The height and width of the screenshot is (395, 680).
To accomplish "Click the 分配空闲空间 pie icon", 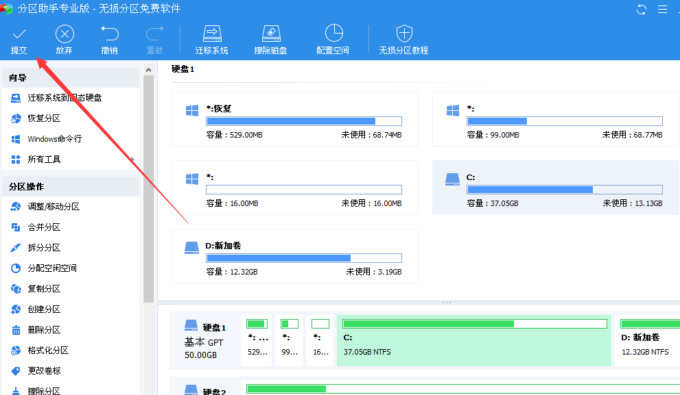I will tap(16, 268).
